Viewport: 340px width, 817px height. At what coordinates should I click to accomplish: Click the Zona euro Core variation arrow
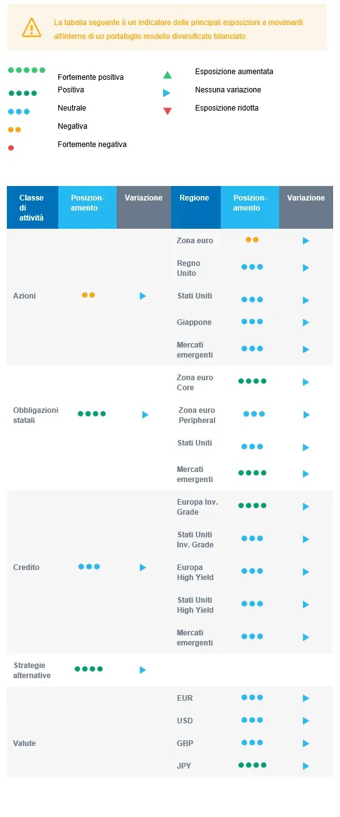pyautogui.click(x=306, y=382)
